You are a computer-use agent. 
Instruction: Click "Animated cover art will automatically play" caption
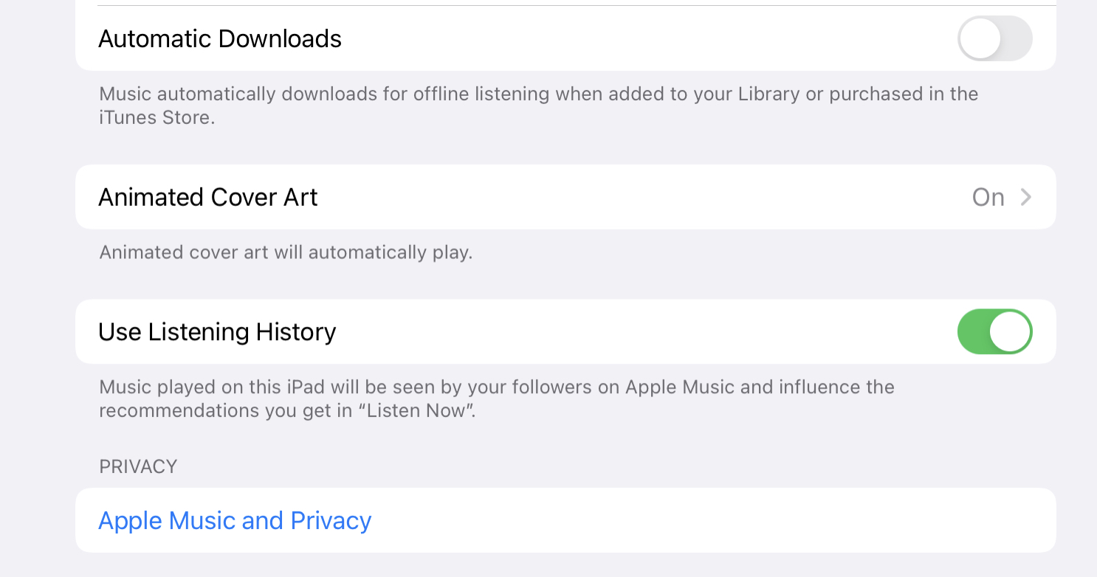pyautogui.click(x=286, y=252)
